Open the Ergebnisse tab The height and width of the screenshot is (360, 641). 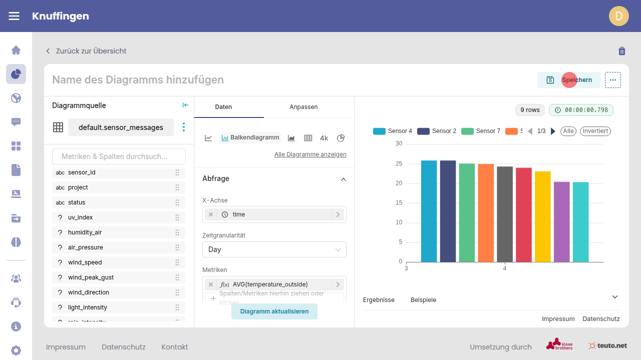pyautogui.click(x=379, y=300)
